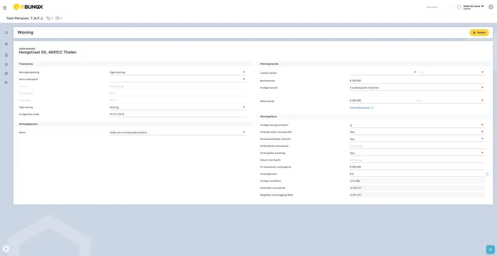Open the Huidige waarde dropdown

[417, 88]
